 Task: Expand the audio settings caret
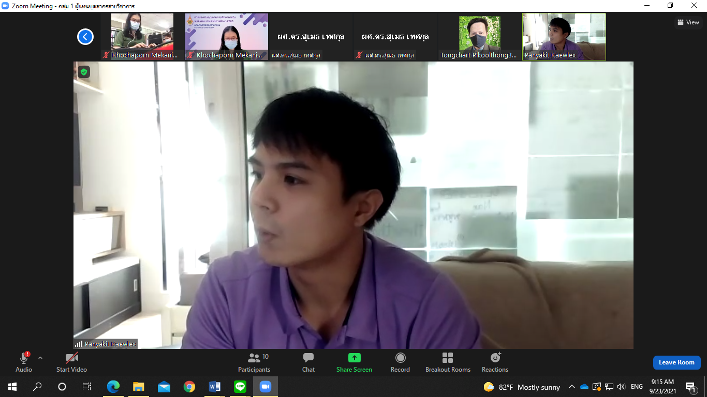[40, 358]
